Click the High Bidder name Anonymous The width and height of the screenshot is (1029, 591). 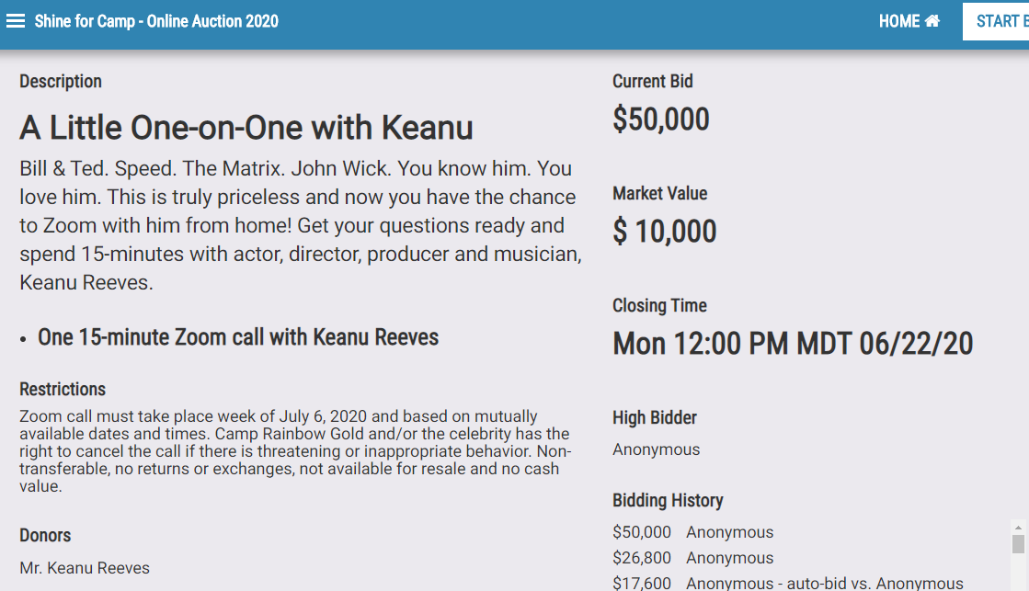coord(657,449)
